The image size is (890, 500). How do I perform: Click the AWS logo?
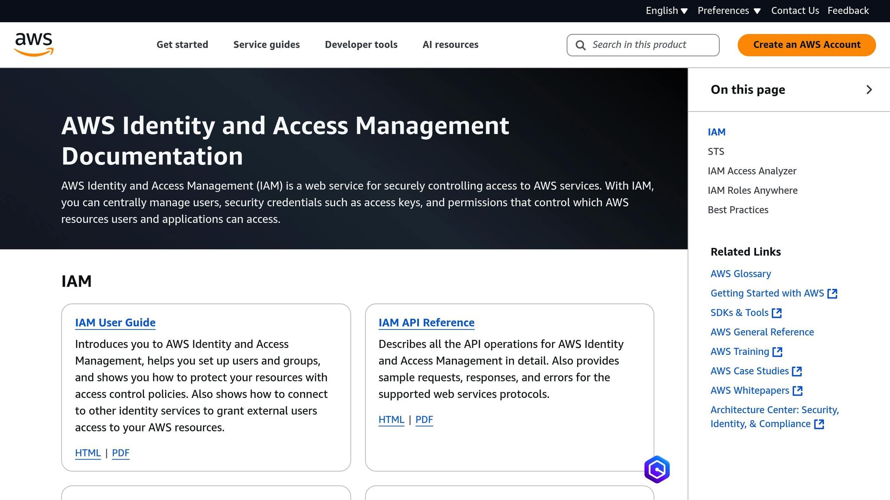tap(34, 44)
